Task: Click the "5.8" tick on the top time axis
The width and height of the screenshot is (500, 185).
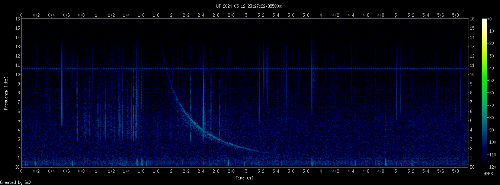Action: (x=456, y=15)
